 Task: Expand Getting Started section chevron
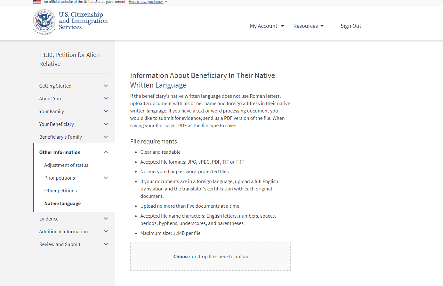(106, 86)
